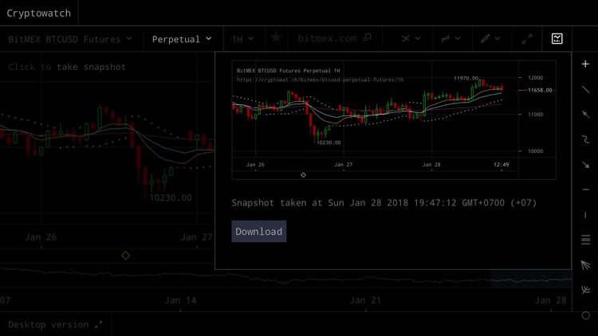Select the Fibonacci retracement lines tool
The width and height of the screenshot is (598, 336).
585,240
